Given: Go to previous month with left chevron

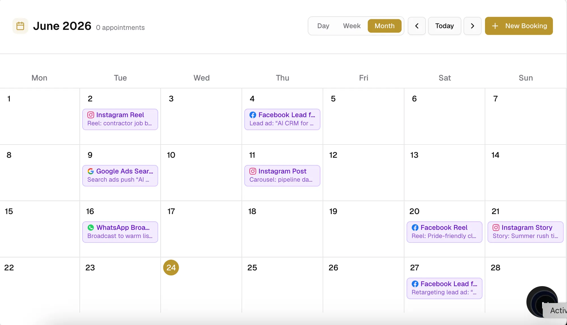Looking at the screenshot, I should 417,26.
